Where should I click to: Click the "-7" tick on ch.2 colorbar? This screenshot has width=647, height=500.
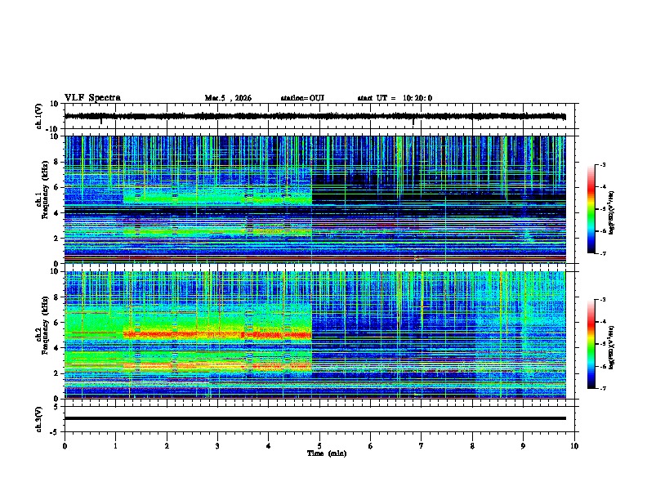(x=603, y=389)
